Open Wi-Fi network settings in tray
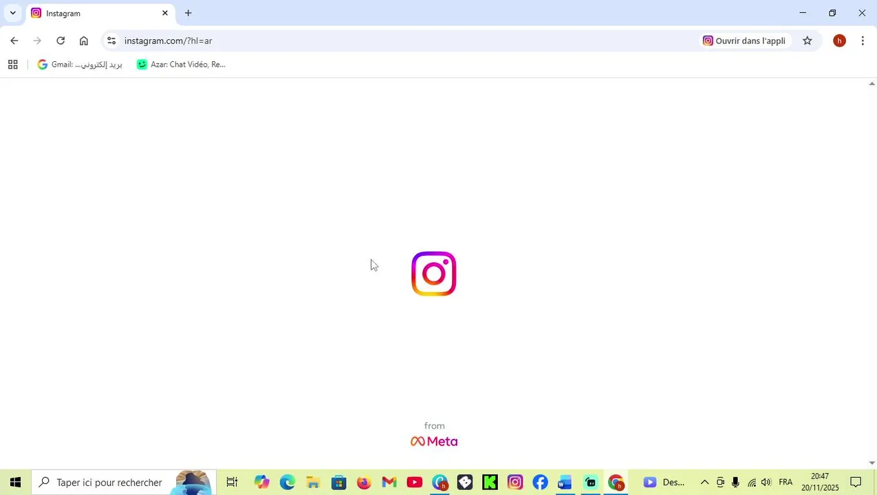Image resolution: width=877 pixels, height=495 pixels. (752, 482)
